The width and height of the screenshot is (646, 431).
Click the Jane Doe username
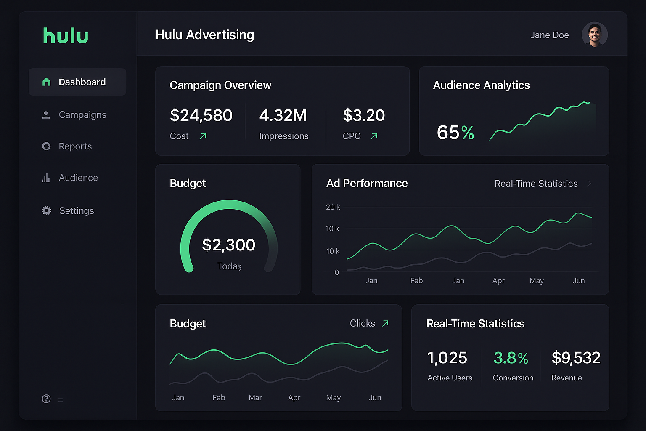(549, 35)
